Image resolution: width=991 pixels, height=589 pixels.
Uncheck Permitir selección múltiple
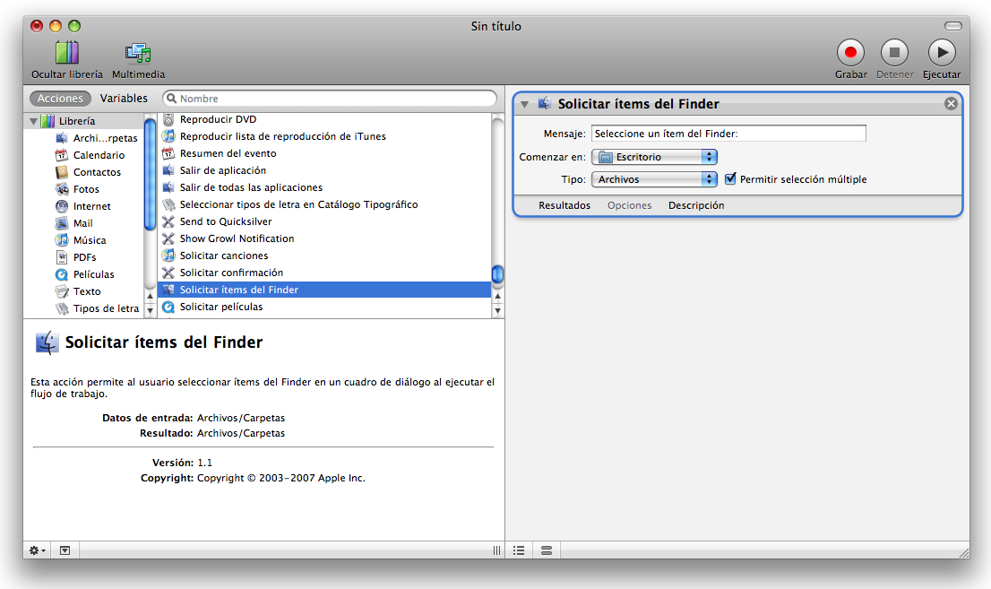[x=730, y=179]
